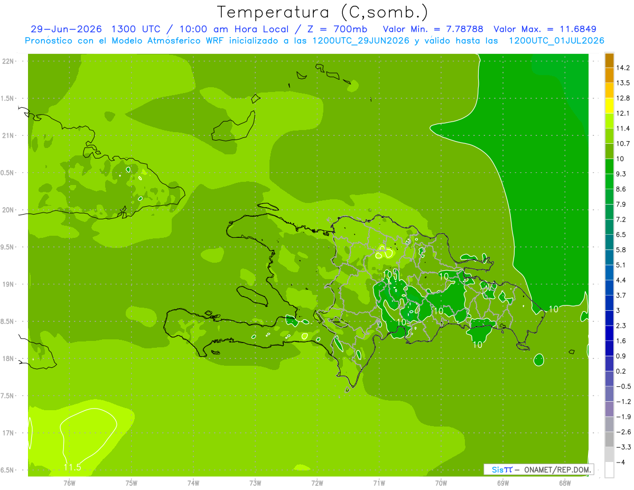
Task: Select the green legend swatch between 8.6 and 9.3
Action: point(609,182)
